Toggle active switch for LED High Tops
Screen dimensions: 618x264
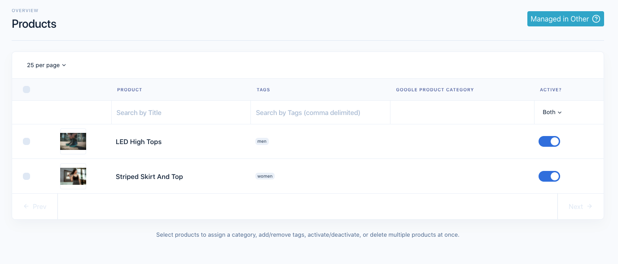[549, 141]
